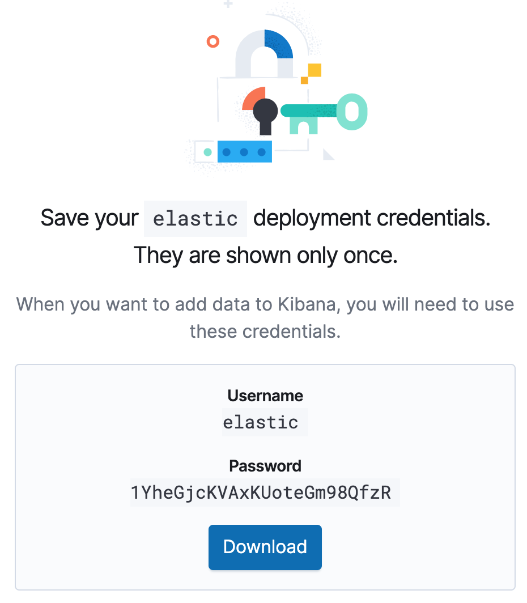Click the teal dot beside password dots

click(207, 152)
